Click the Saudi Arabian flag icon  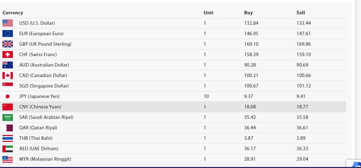(x=8, y=117)
